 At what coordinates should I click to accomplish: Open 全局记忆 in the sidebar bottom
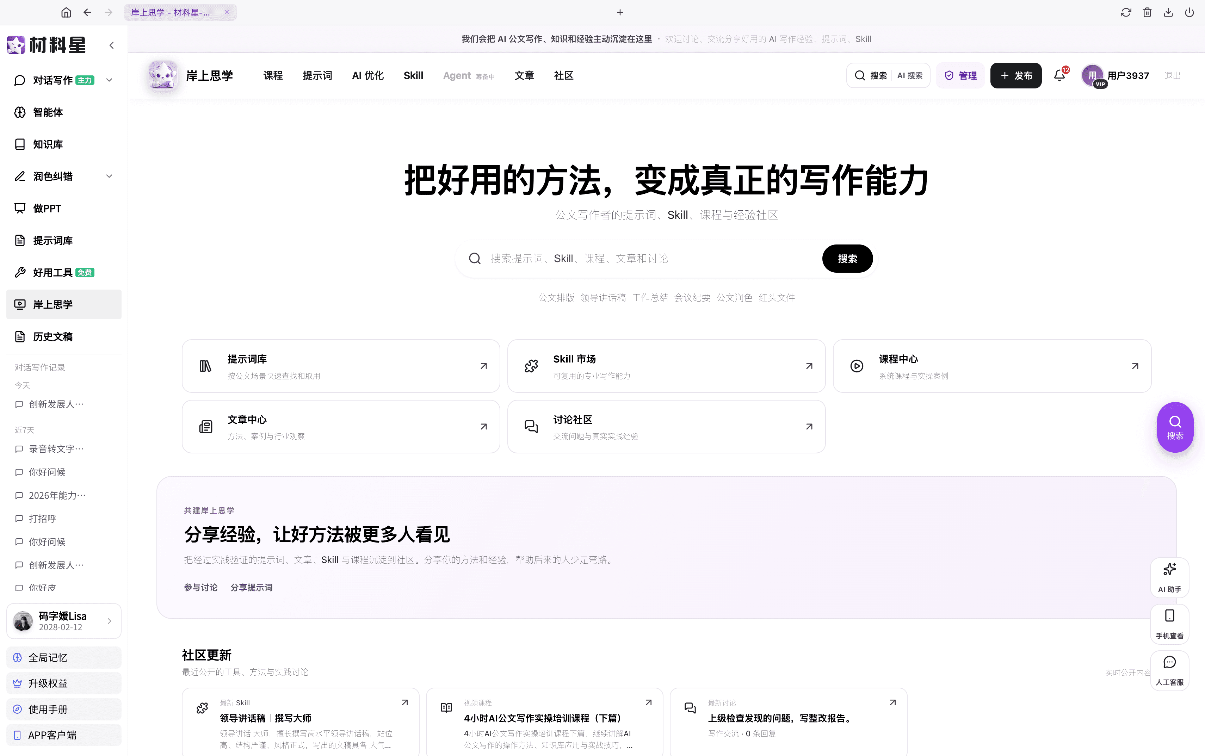[x=64, y=657]
